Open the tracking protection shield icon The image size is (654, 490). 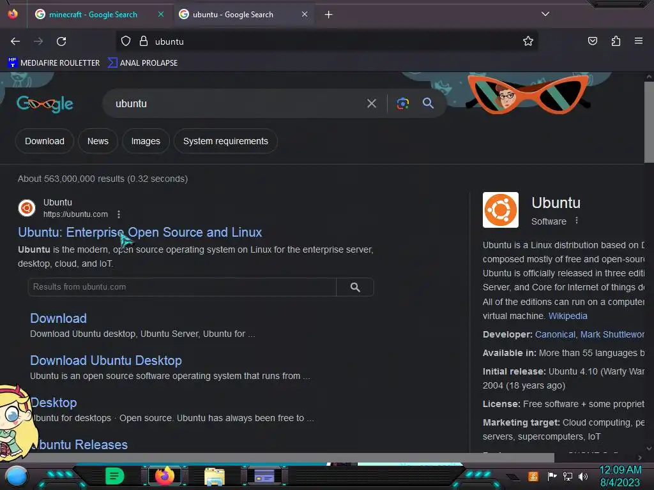tap(126, 41)
